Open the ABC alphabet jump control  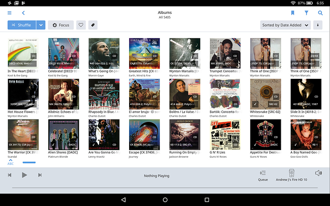point(11,162)
